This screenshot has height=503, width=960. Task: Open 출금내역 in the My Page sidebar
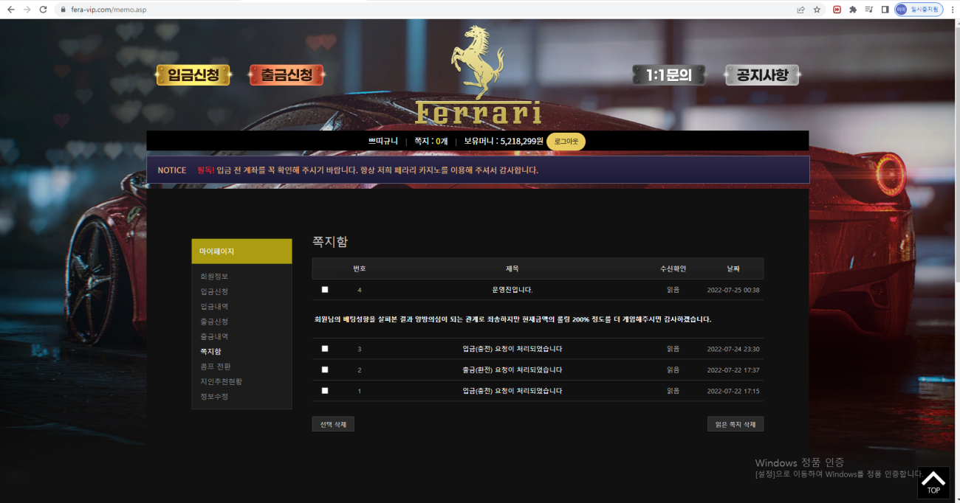[214, 336]
